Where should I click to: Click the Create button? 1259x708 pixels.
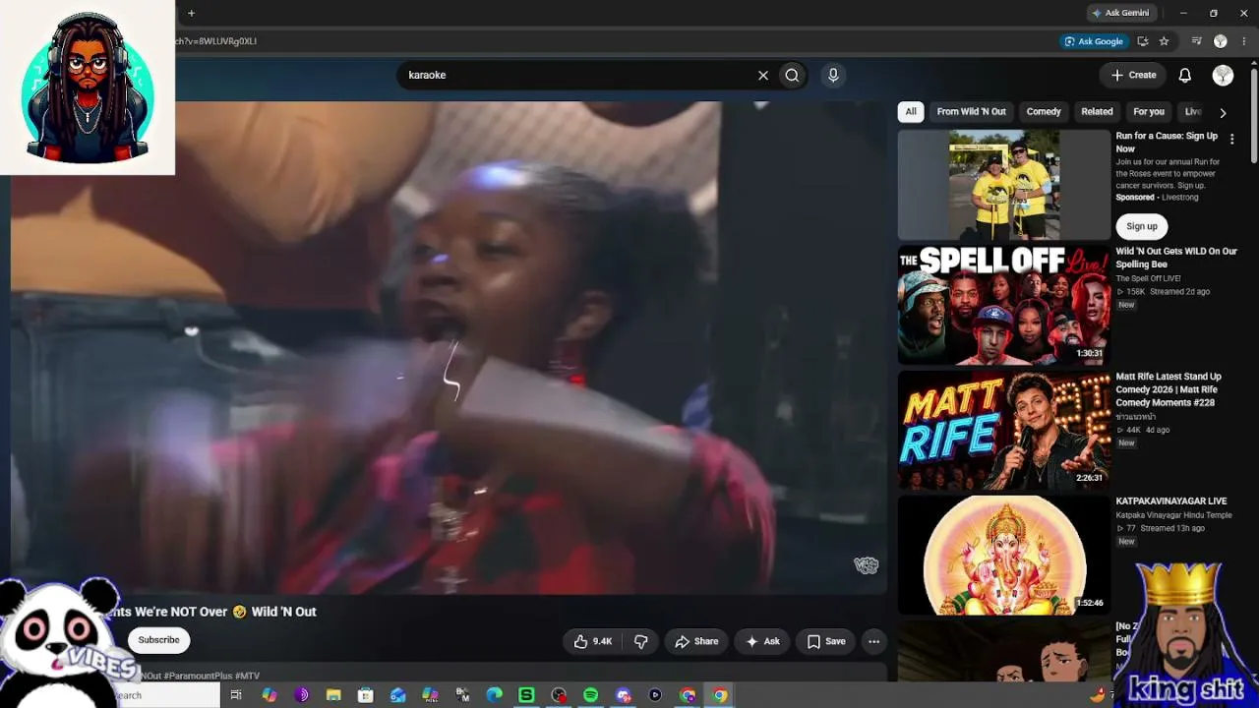click(x=1133, y=75)
